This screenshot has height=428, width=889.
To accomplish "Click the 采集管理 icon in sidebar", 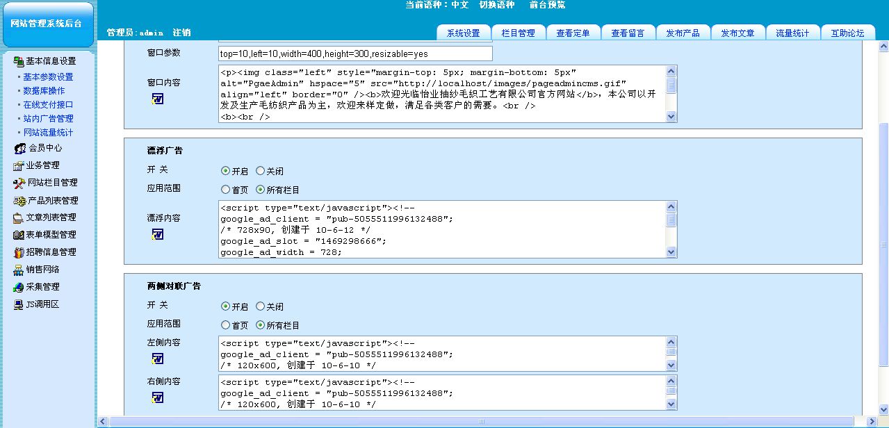I will pos(19,287).
